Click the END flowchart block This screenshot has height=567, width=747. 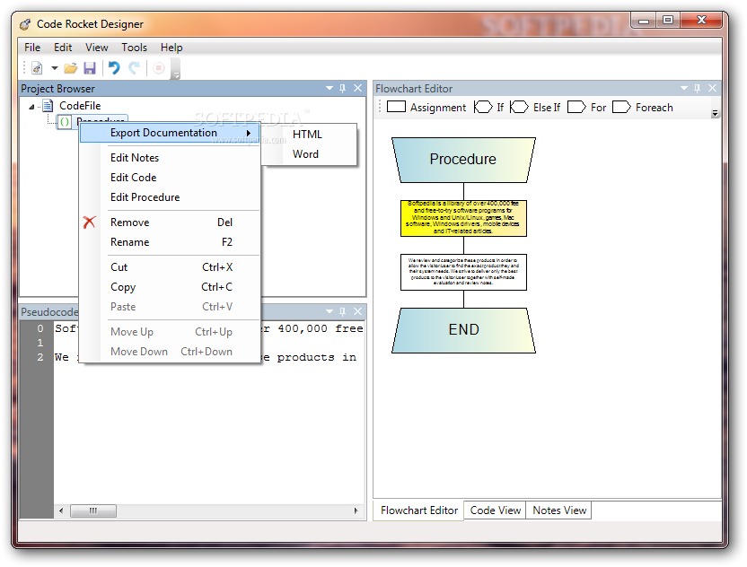pyautogui.click(x=463, y=330)
